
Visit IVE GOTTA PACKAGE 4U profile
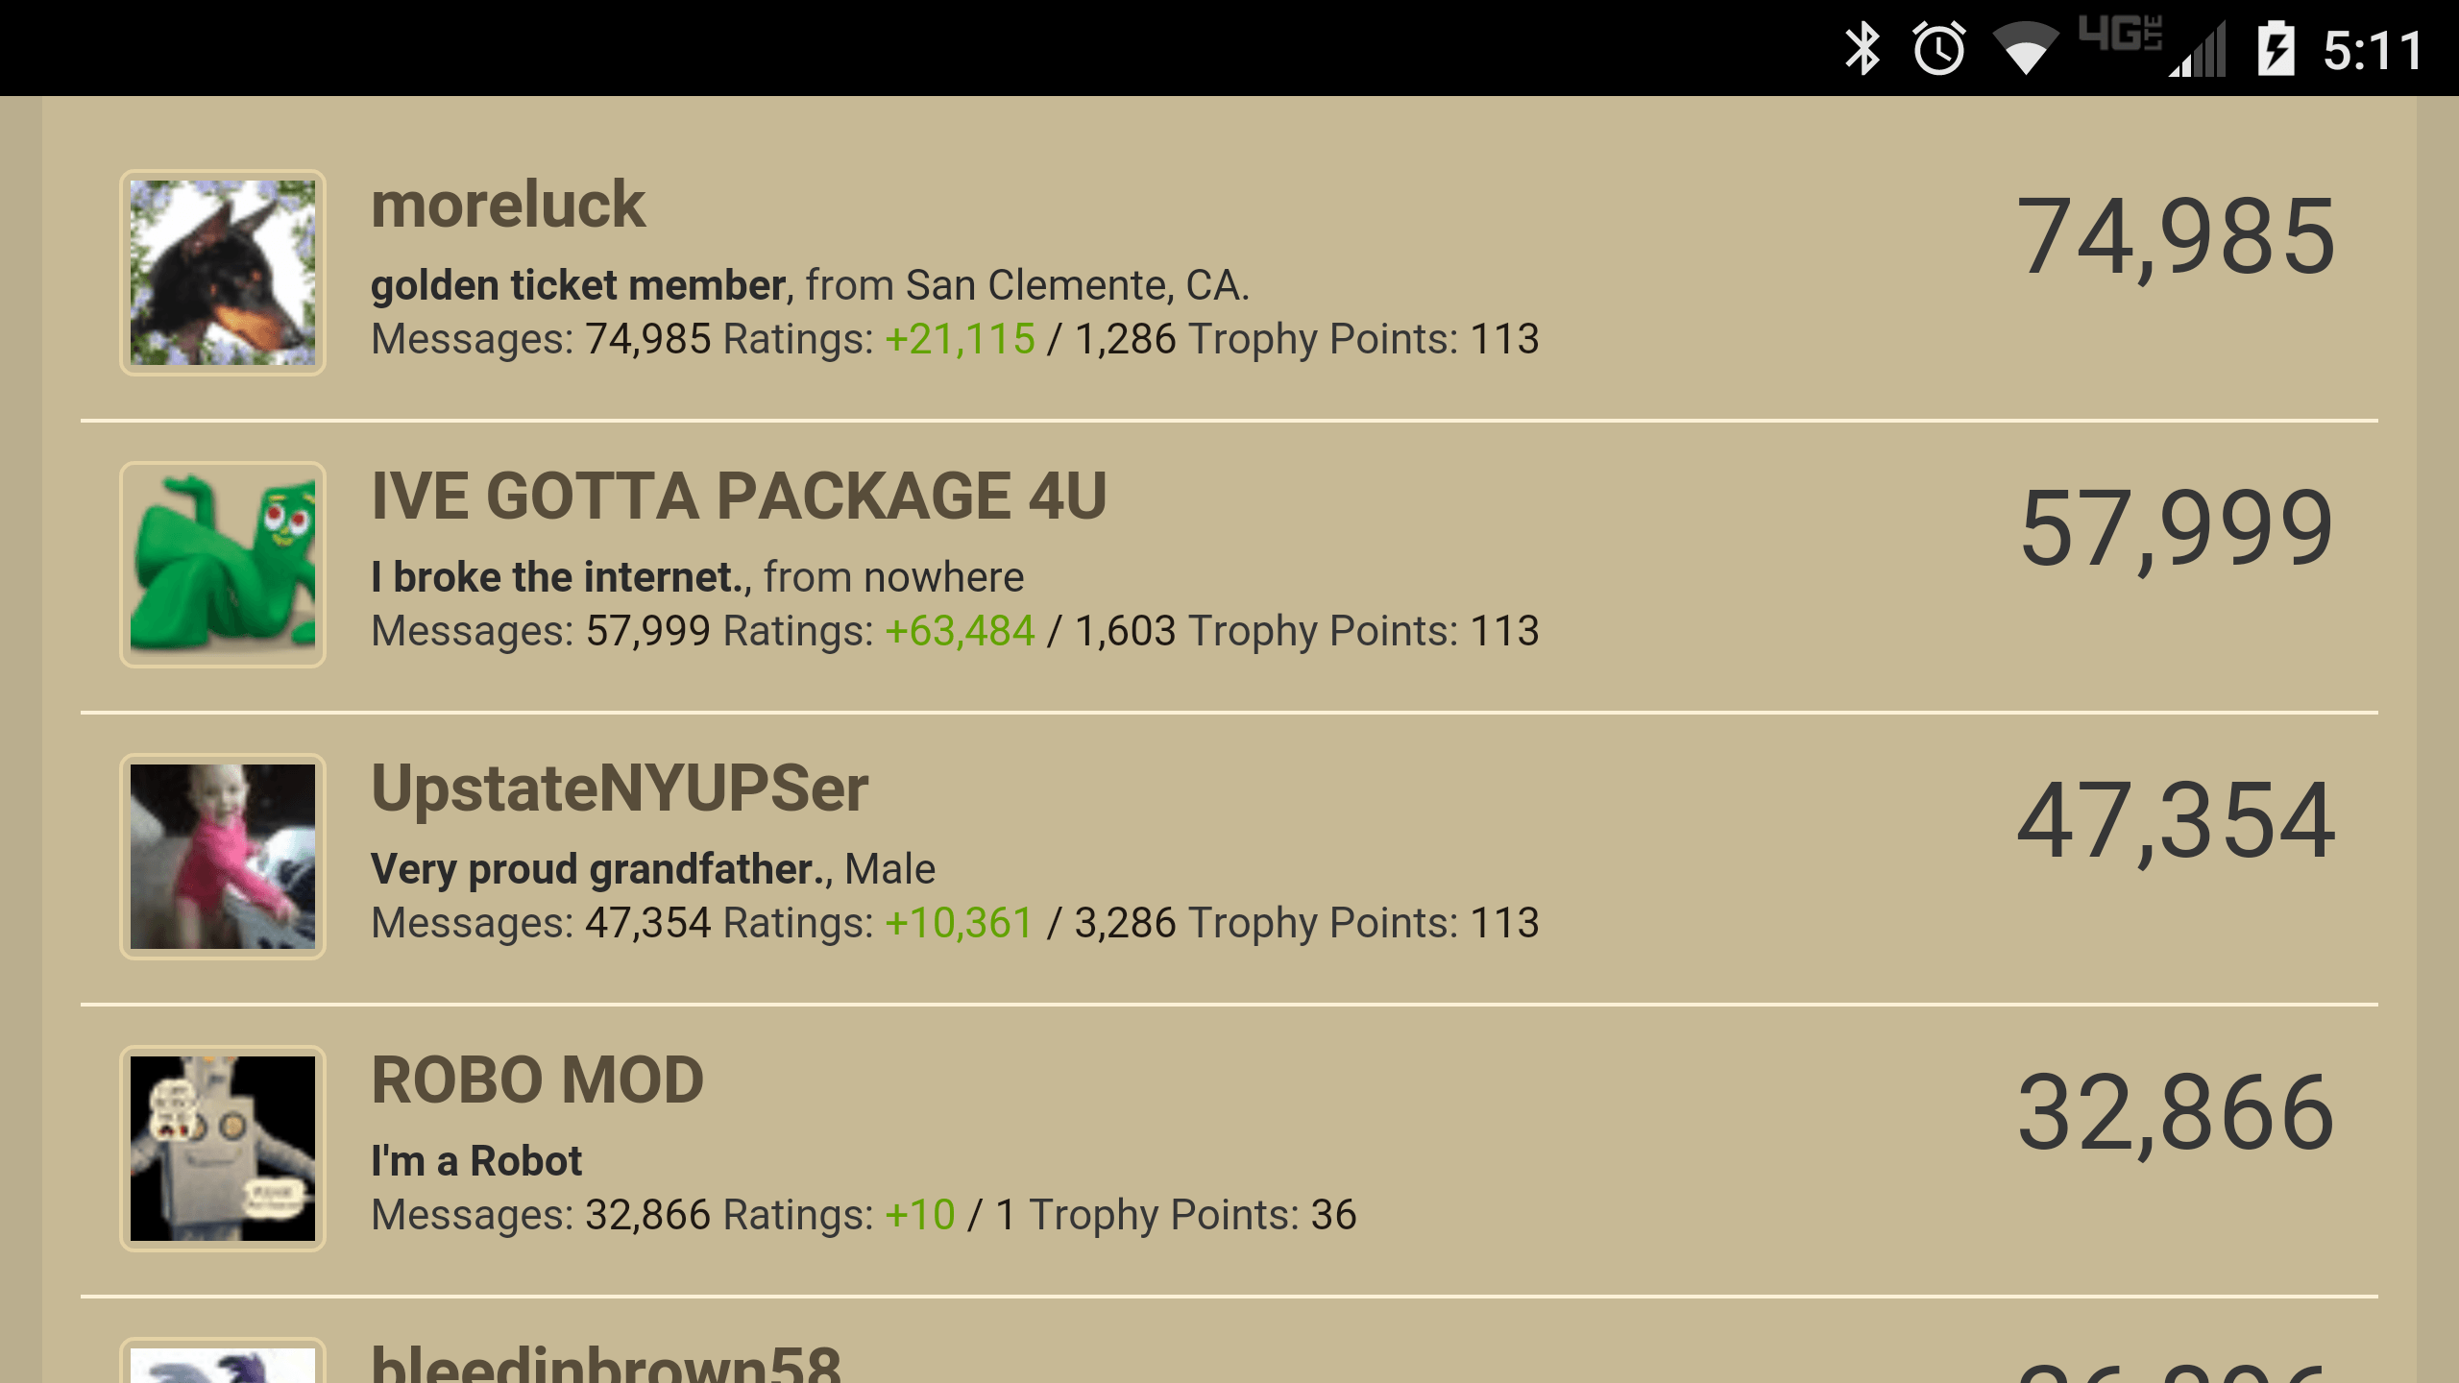739,497
